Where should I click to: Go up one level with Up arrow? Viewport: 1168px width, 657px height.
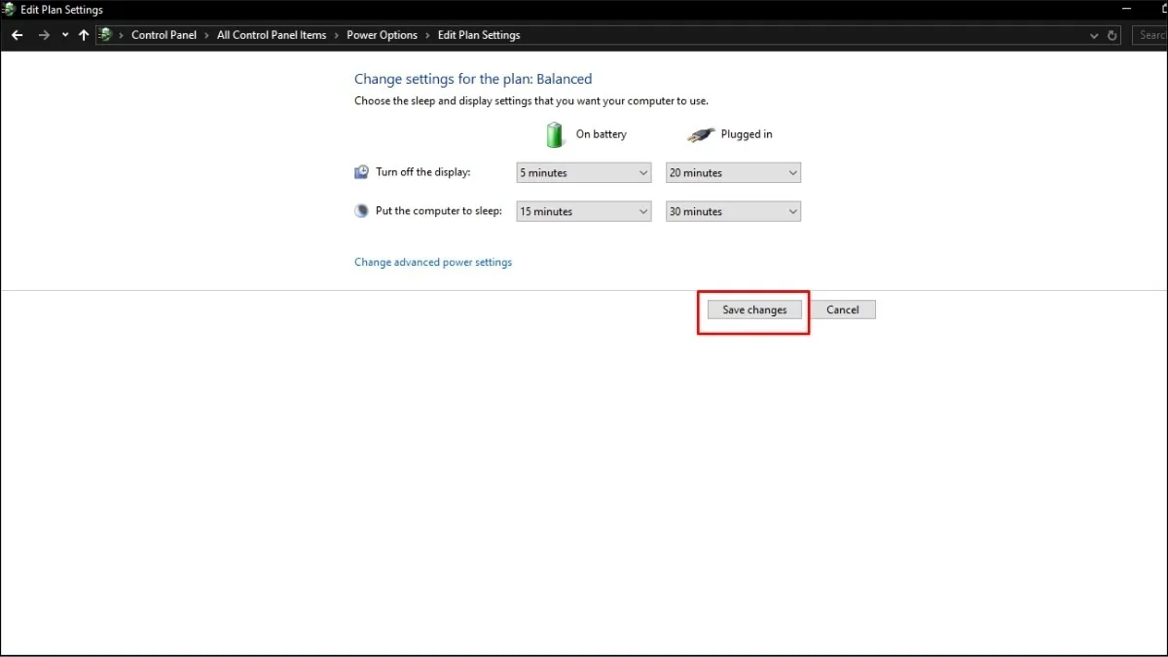click(84, 35)
